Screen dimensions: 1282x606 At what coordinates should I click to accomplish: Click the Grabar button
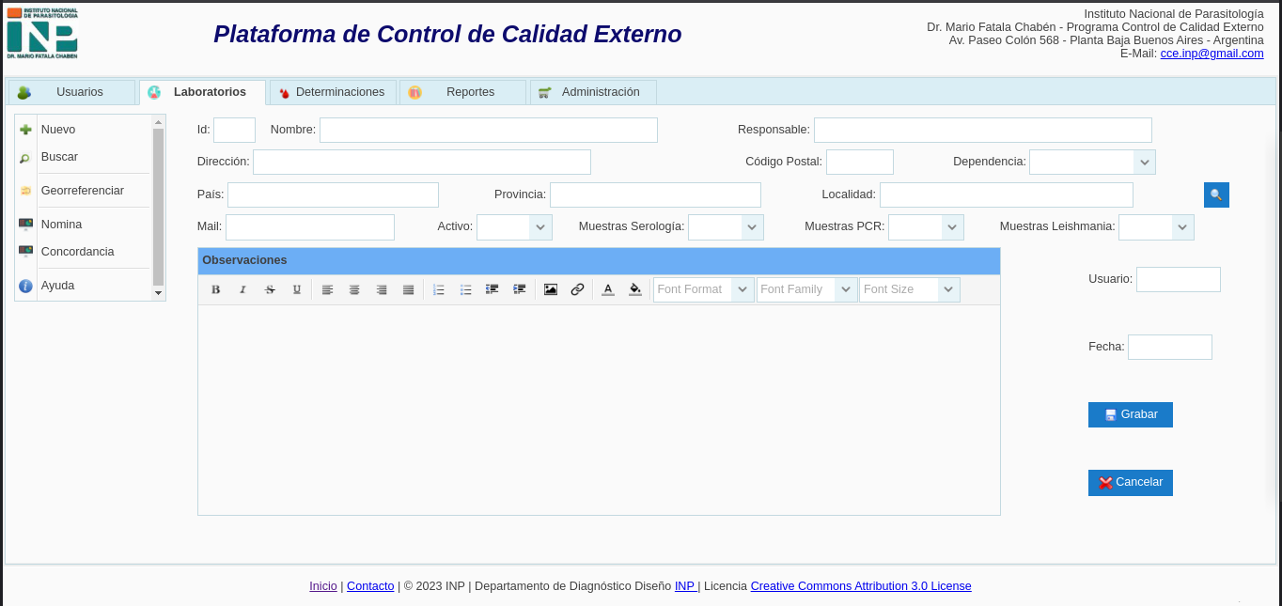point(1130,414)
